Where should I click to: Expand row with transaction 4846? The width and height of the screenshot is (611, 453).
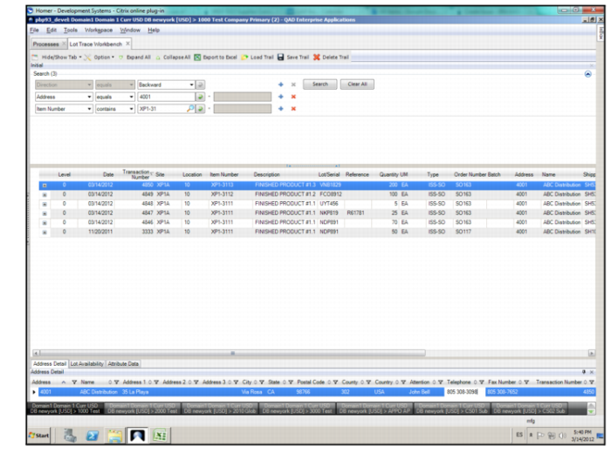(45, 222)
